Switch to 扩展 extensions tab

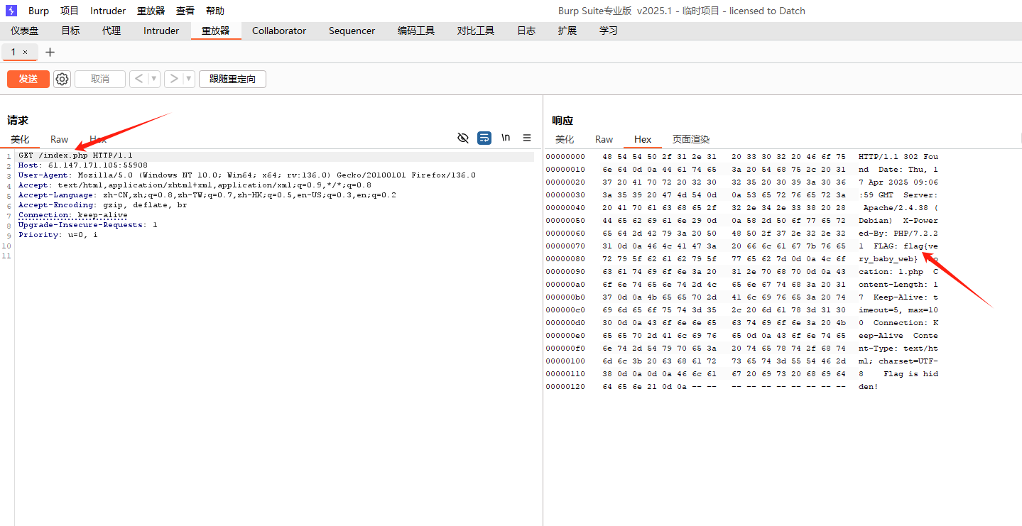(x=567, y=31)
